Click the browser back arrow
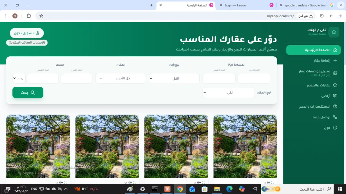This screenshot has width=346, height=194. [x=331, y=16]
